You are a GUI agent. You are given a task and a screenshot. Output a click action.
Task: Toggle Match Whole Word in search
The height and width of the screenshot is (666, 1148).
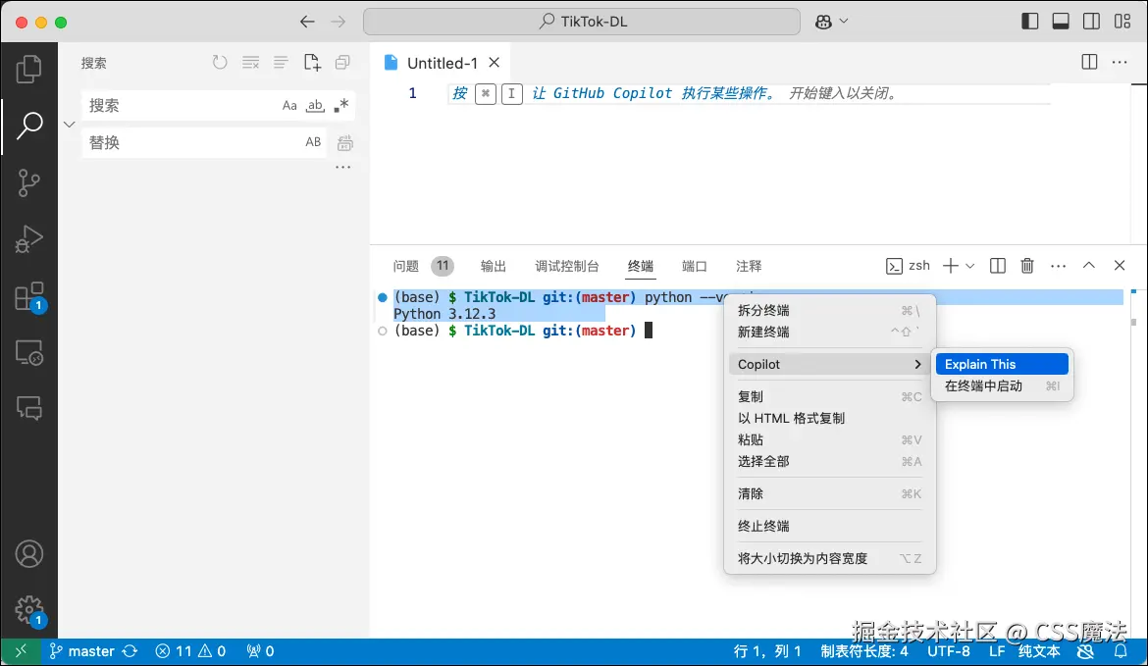315,105
